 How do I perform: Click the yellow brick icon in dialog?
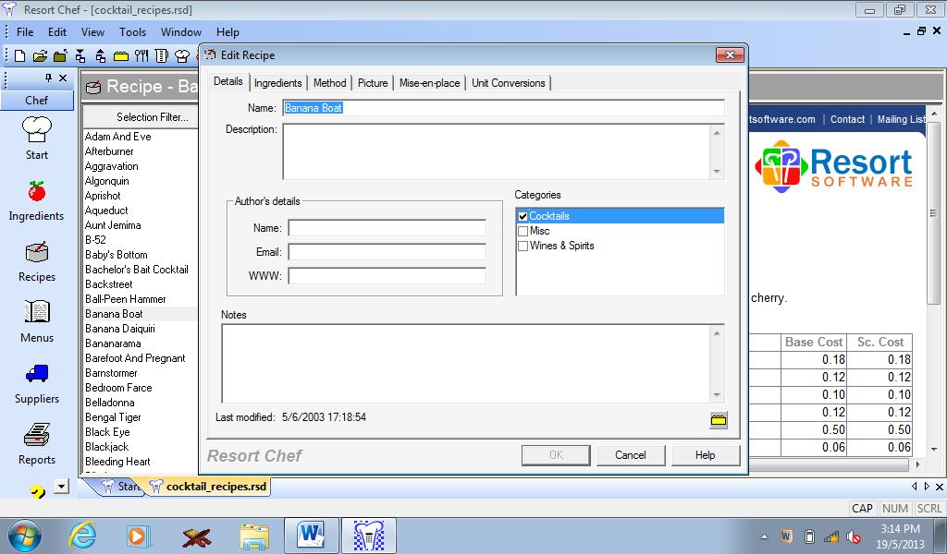point(718,420)
